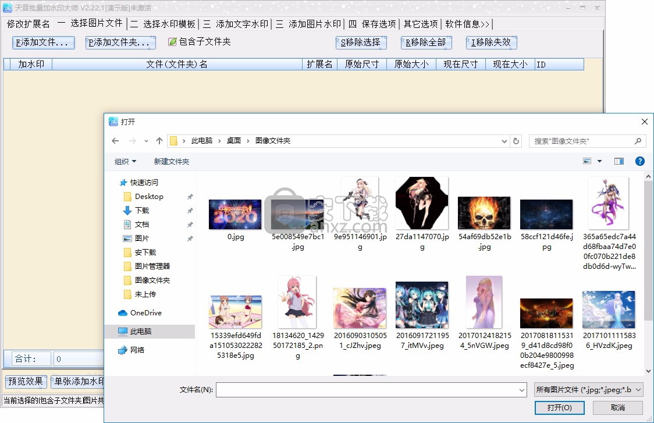The height and width of the screenshot is (423, 654).
Task: Click the back arrow in Open dialog
Action: (x=116, y=141)
